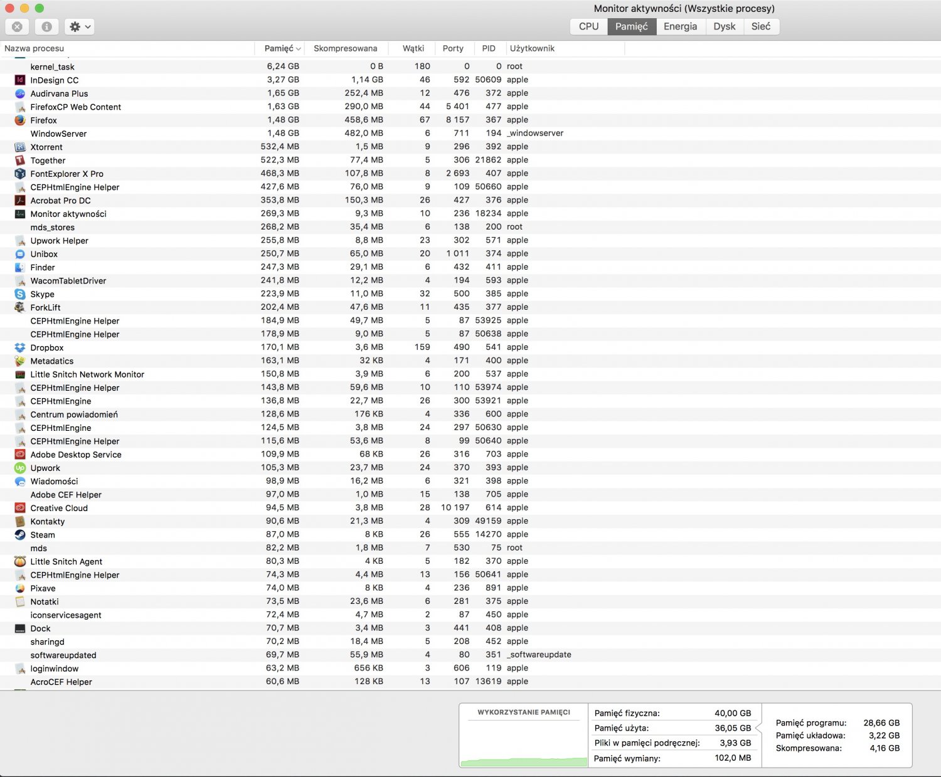Screen dimensions: 941x777
Task: Click the Upwork Helper icon
Action: click(x=20, y=240)
